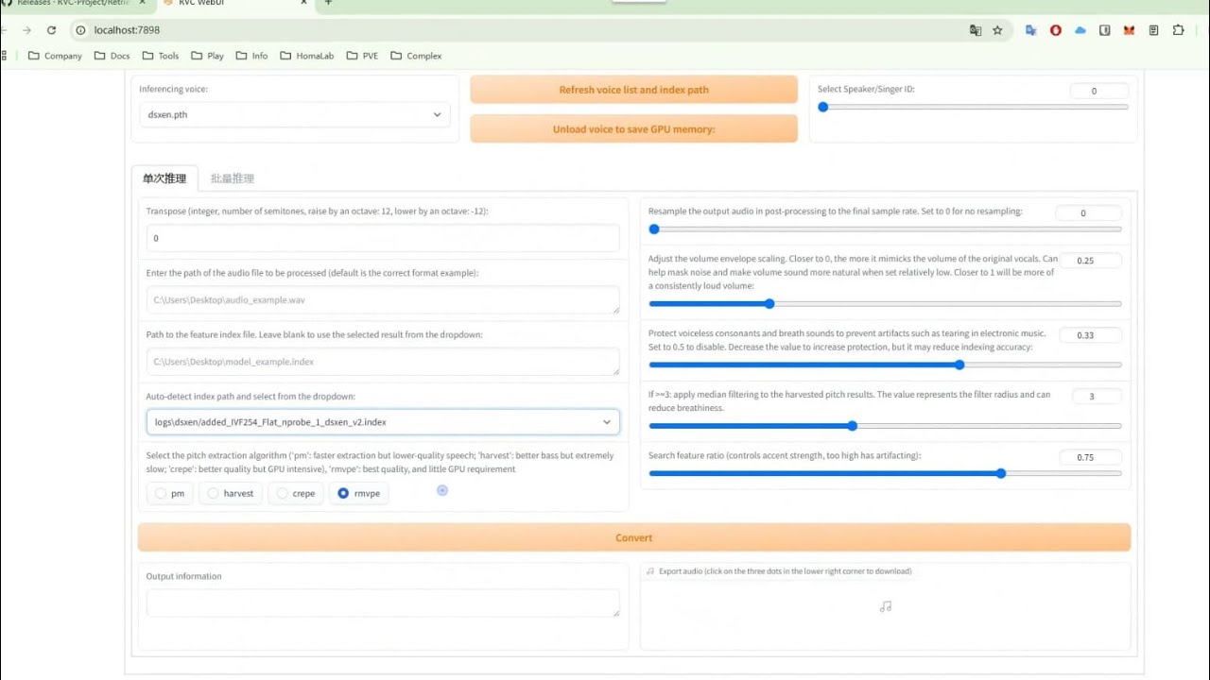This screenshot has width=1210, height=680.
Task: Open the Complex bookmarks folder
Action: [x=415, y=56]
